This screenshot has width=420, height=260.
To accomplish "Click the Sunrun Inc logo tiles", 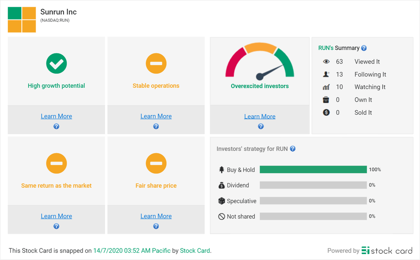I will 22,20.
